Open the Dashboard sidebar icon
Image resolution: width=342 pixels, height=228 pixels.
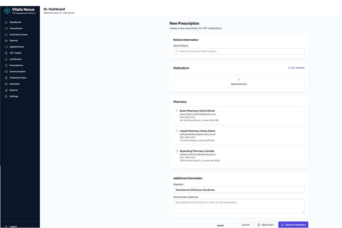(x=6, y=22)
